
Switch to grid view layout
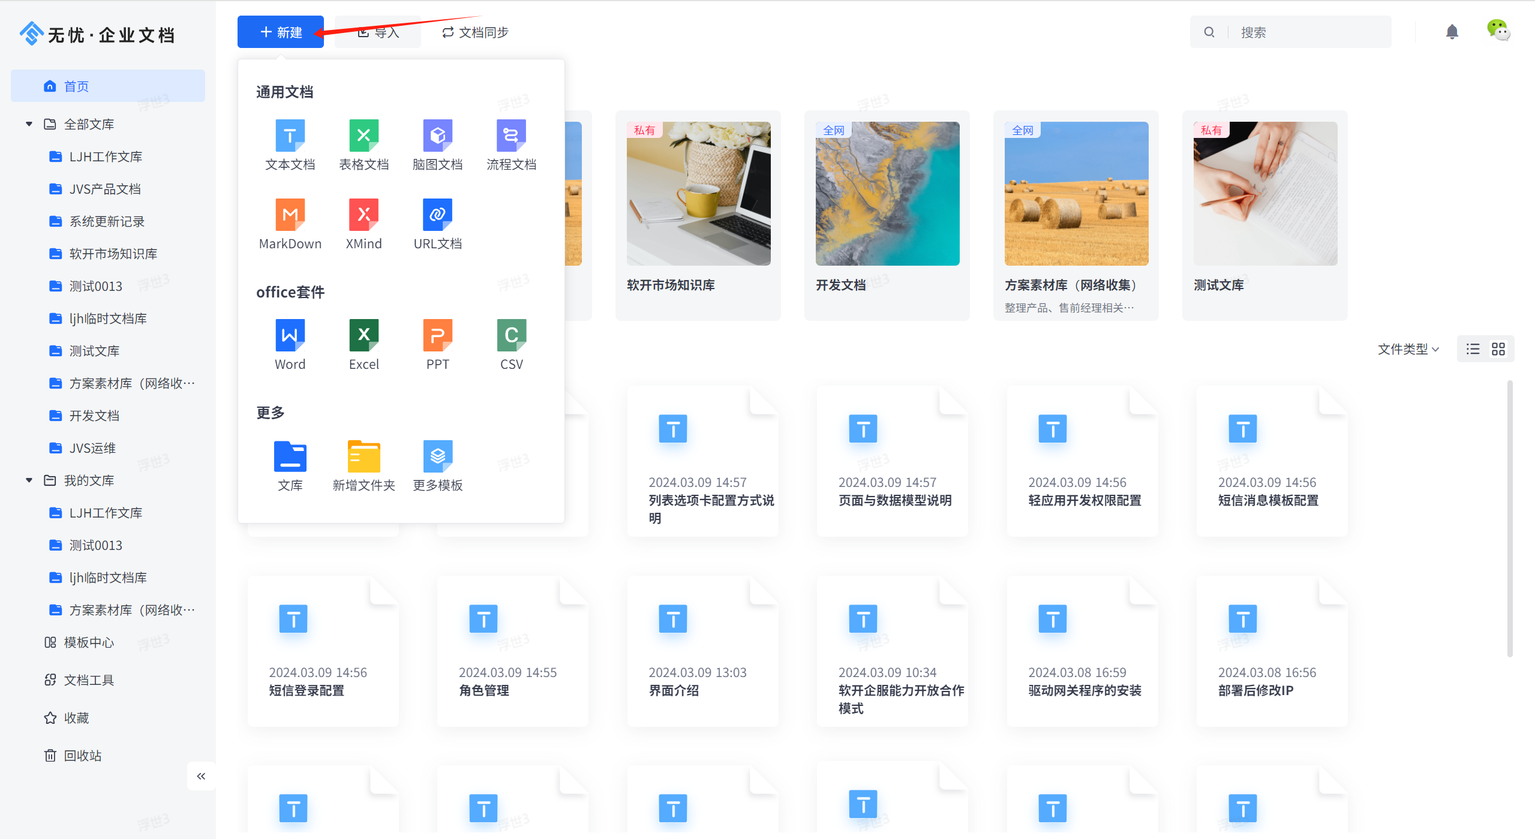[x=1498, y=349]
